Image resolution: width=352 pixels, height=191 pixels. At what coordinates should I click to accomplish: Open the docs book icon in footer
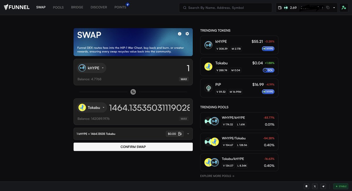pyautogui.click(x=306, y=186)
